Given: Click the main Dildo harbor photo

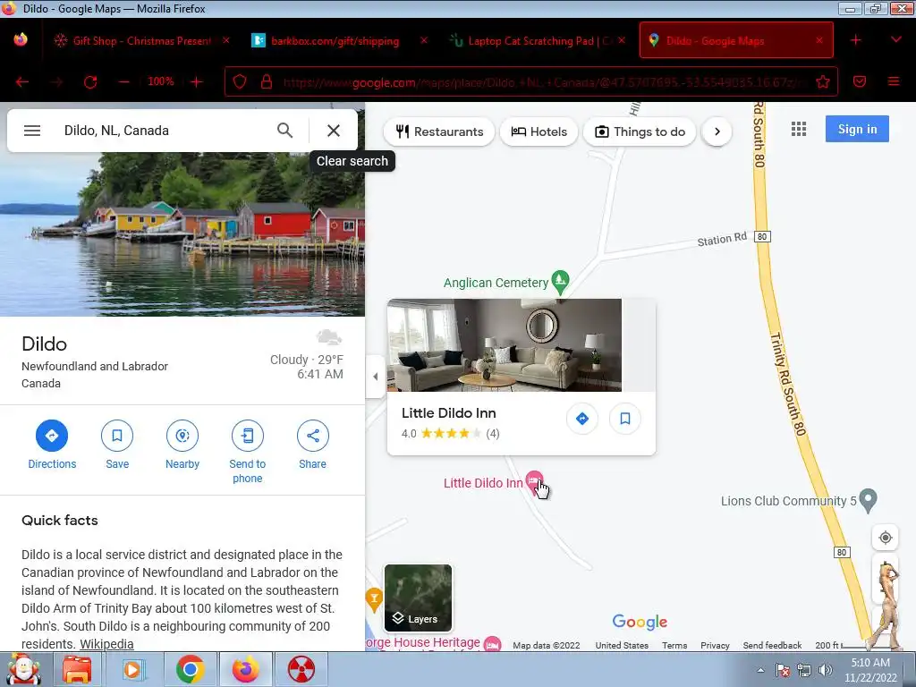Looking at the screenshot, I should (x=182, y=233).
